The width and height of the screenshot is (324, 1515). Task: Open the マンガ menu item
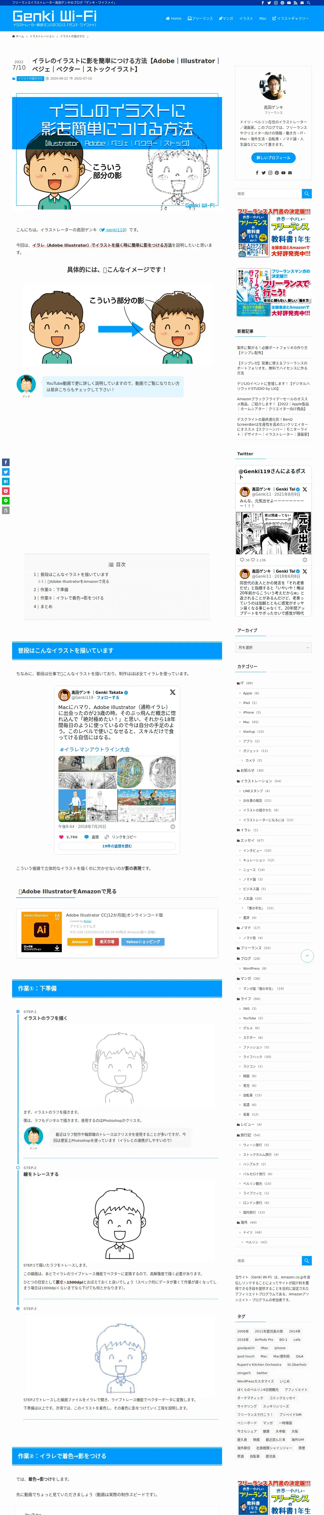click(x=226, y=18)
